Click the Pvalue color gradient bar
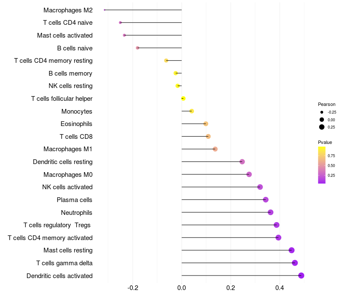This screenshot has height=299, width=341. click(x=322, y=165)
